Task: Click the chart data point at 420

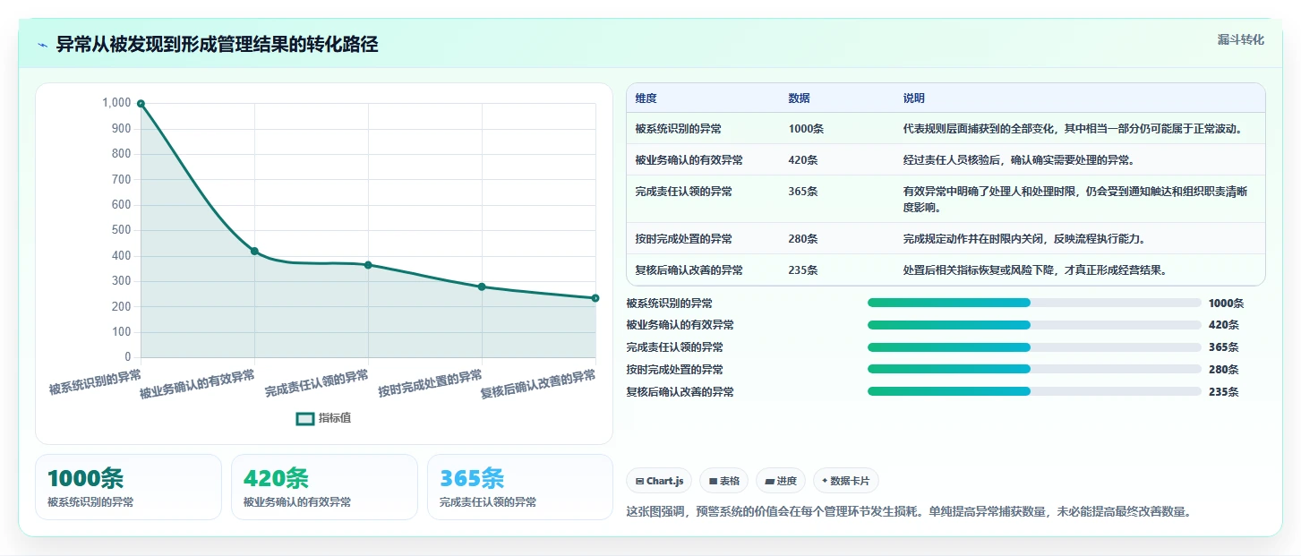Action: pos(254,252)
